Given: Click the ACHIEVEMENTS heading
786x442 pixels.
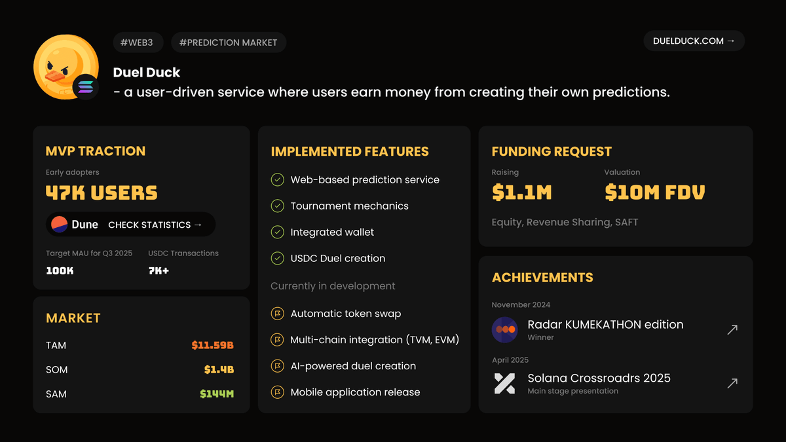Looking at the screenshot, I should click(x=542, y=278).
